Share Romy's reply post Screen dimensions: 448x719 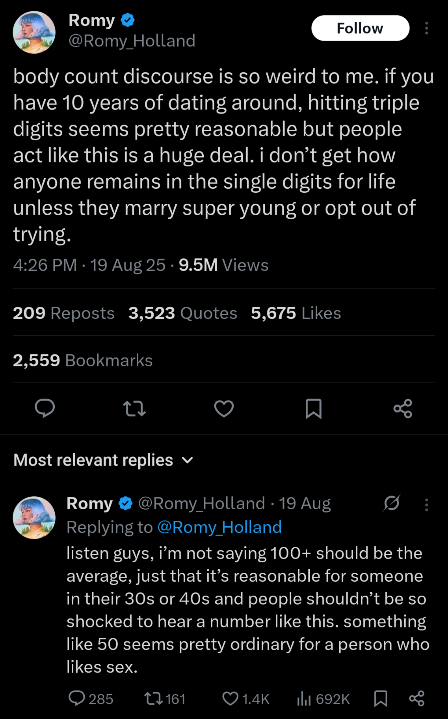click(416, 699)
